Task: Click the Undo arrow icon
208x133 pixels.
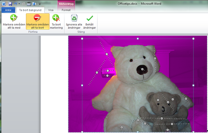Action: [x=16, y=4]
